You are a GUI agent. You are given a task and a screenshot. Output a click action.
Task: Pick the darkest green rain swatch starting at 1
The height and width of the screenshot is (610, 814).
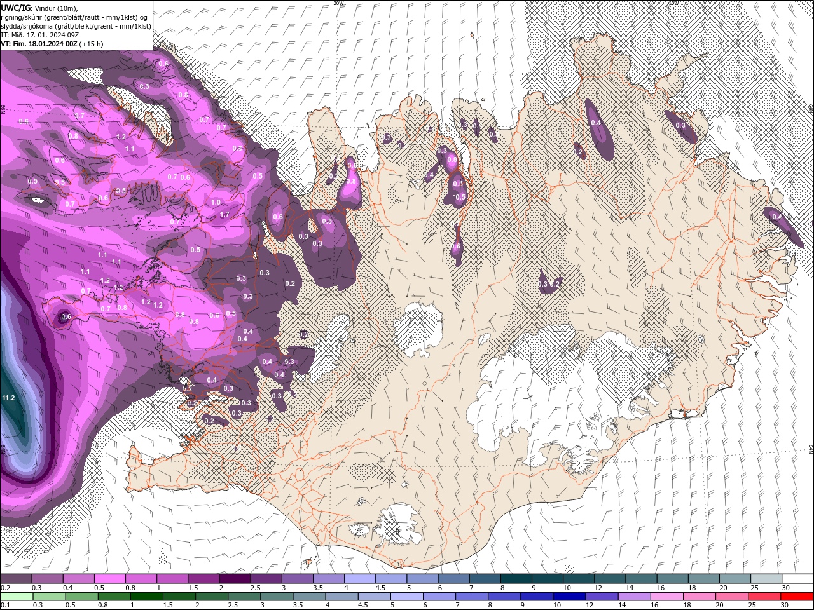pos(147,597)
